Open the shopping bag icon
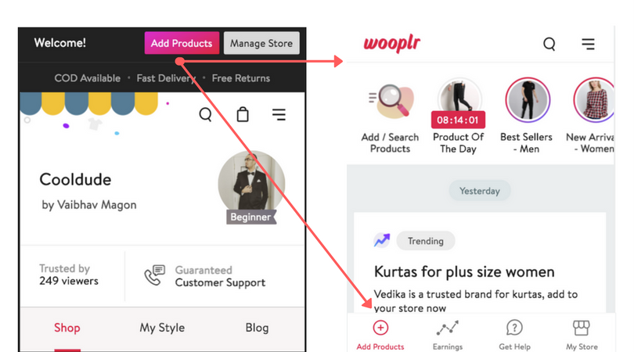Viewport: 634px width, 352px height. point(243,114)
